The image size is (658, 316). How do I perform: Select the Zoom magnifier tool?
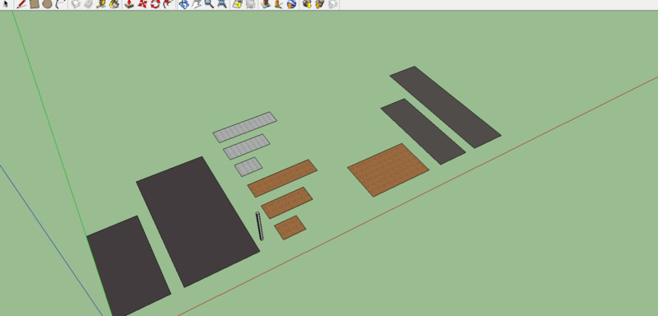209,4
